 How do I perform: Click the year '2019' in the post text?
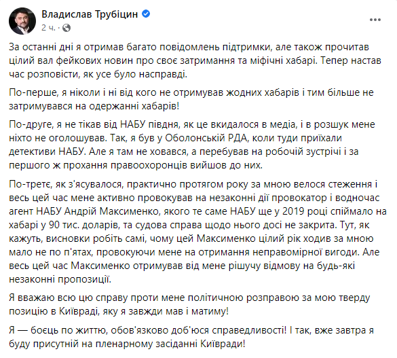tap(293, 211)
